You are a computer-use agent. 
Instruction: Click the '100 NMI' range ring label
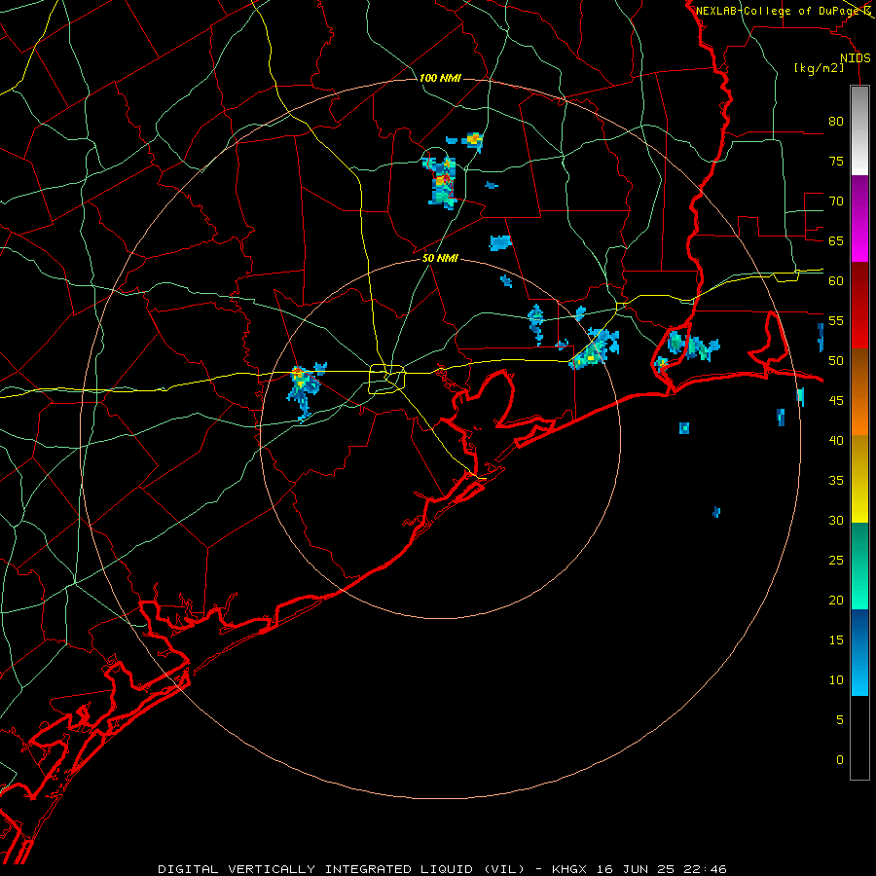440,78
